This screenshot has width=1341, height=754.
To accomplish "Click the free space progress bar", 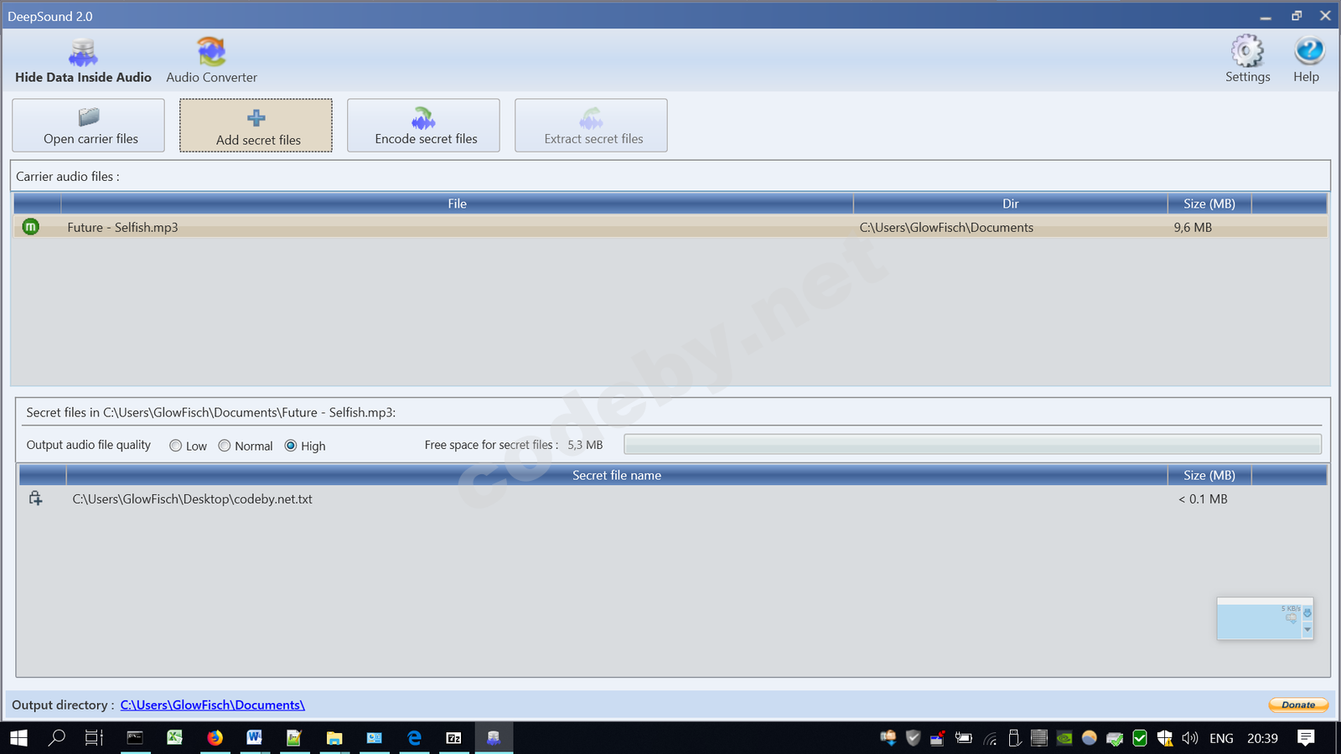I will click(x=972, y=445).
